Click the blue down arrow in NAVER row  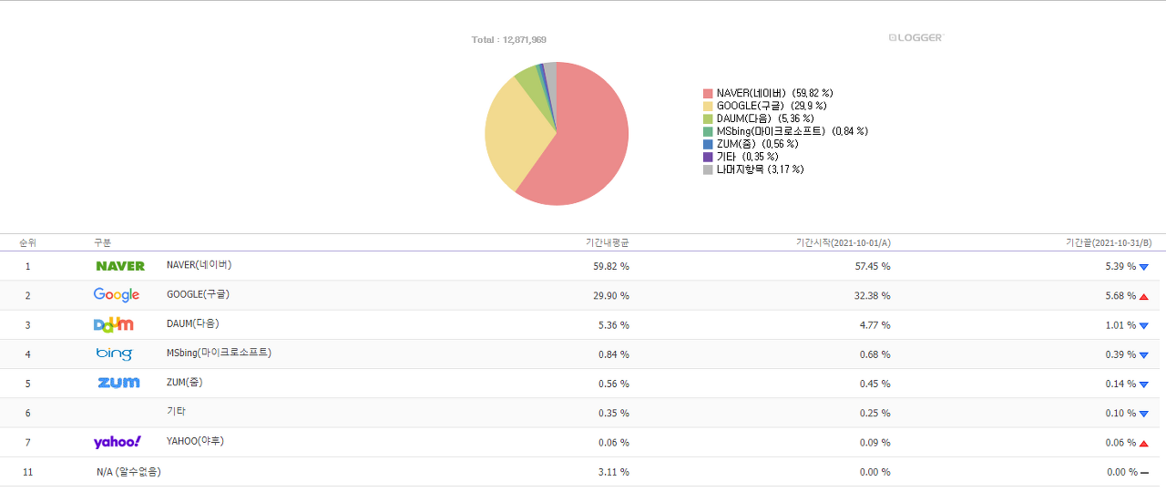coord(1144,267)
